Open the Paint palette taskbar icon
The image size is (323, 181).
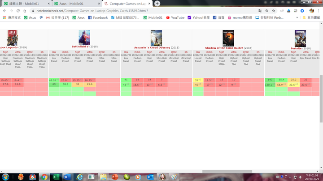tap(174, 177)
